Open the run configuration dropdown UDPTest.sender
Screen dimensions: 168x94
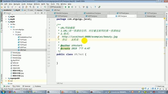[x=55, y=7]
